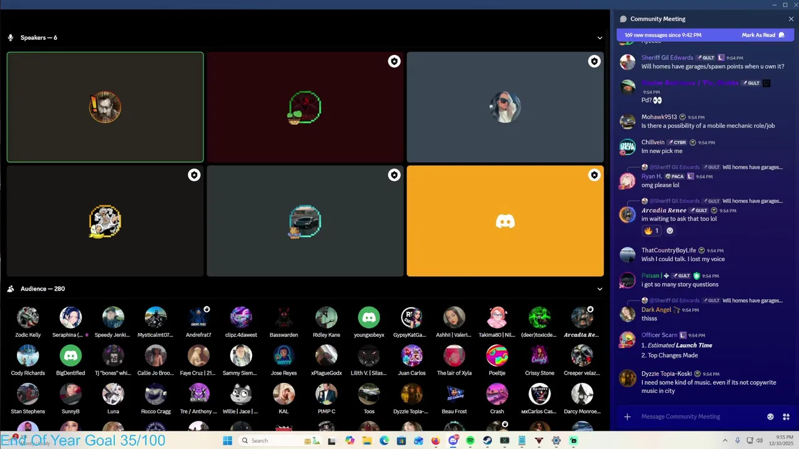Click username Chillvein in chat

tap(653, 142)
